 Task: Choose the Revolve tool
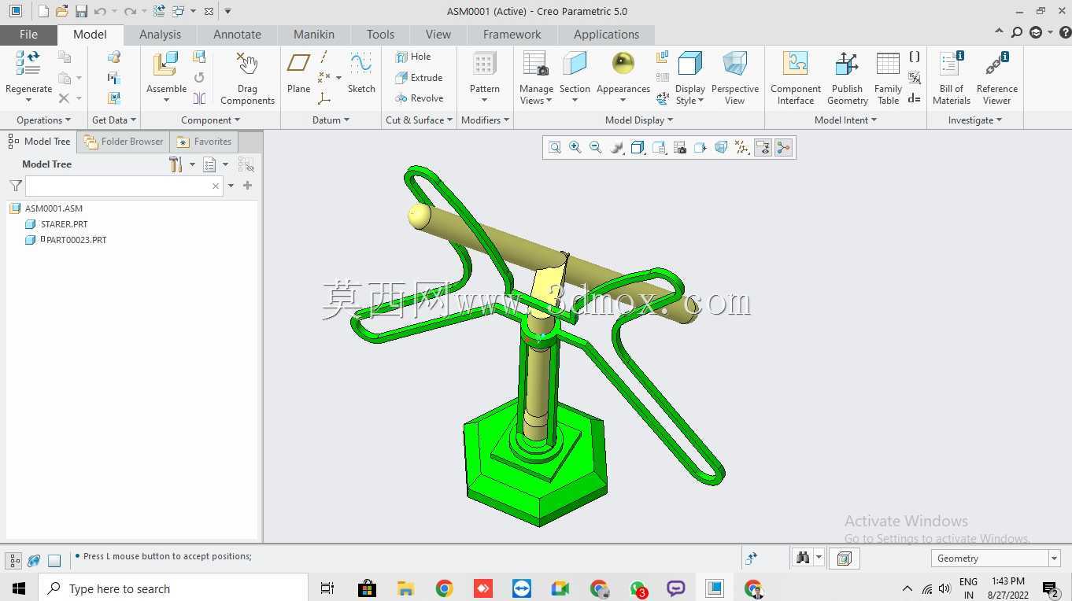point(420,98)
